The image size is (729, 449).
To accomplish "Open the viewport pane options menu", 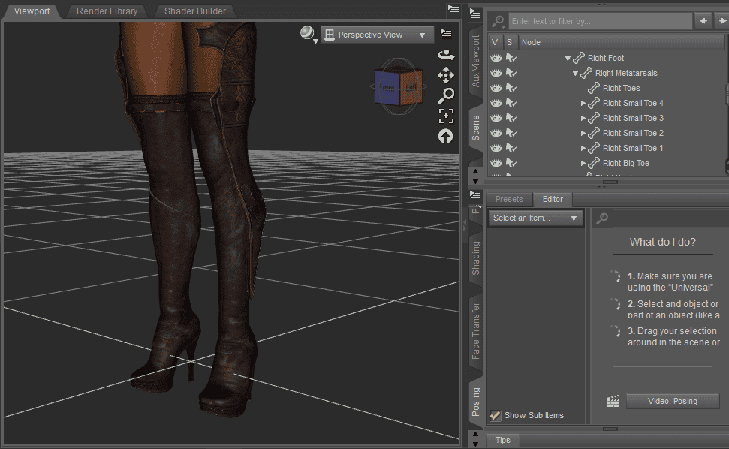I will [x=446, y=32].
